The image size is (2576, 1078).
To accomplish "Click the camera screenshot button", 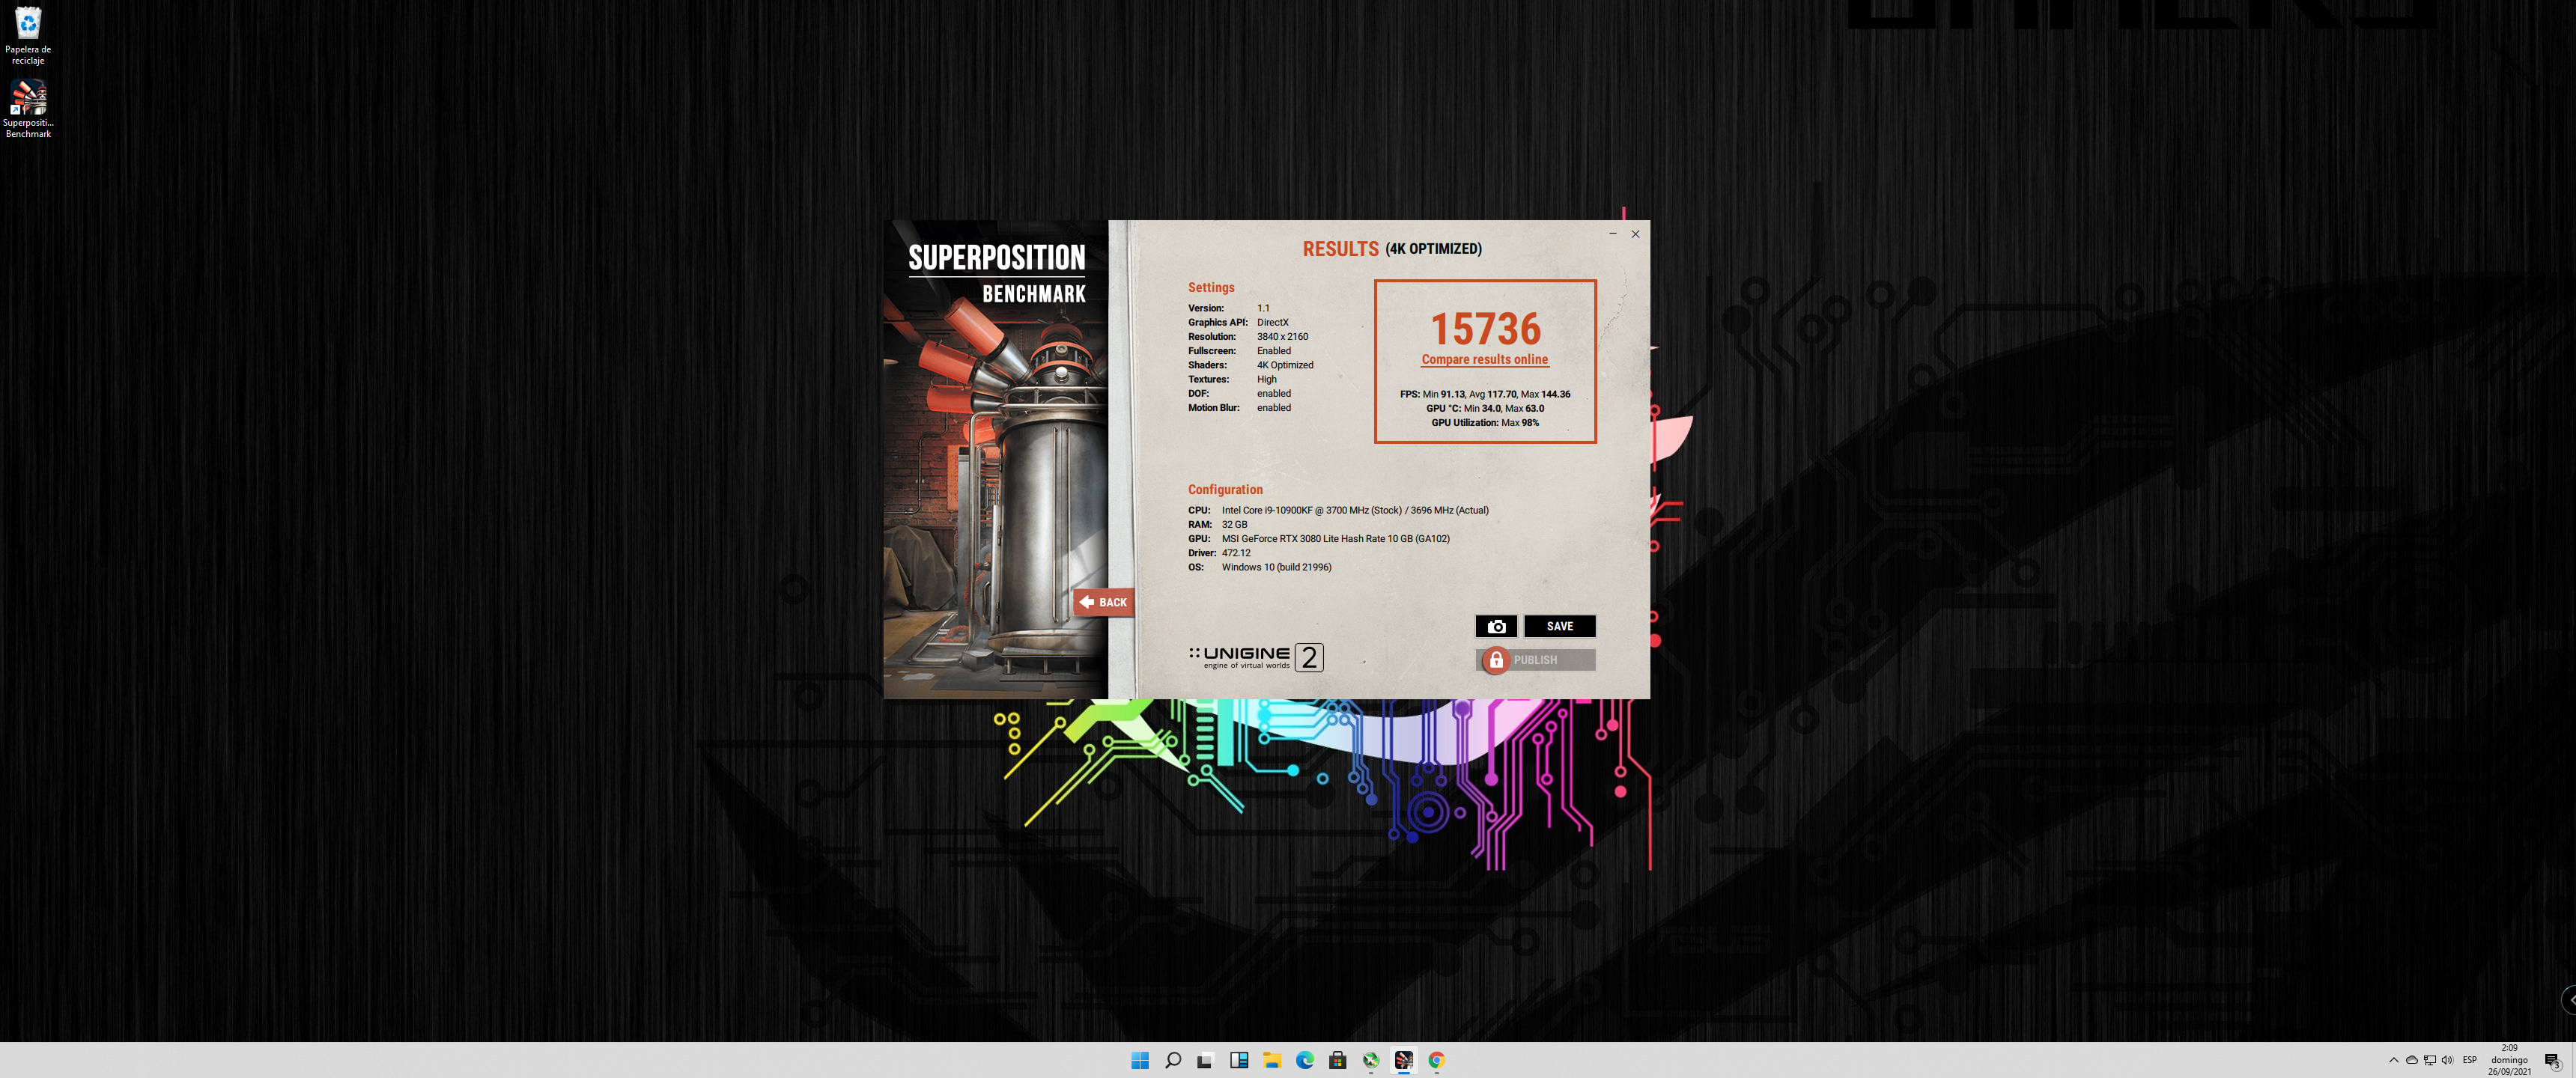I will tap(1496, 626).
